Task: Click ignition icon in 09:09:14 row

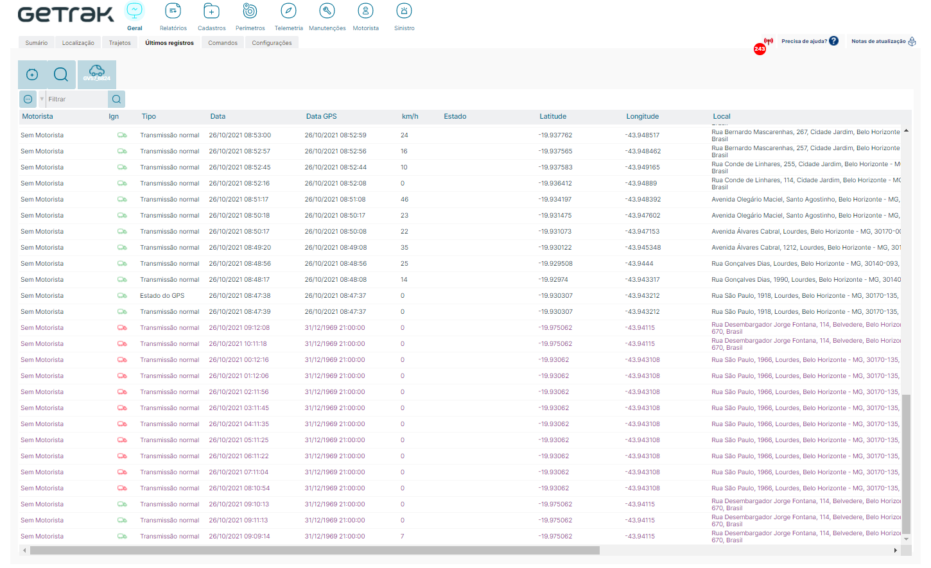Action: (x=122, y=537)
